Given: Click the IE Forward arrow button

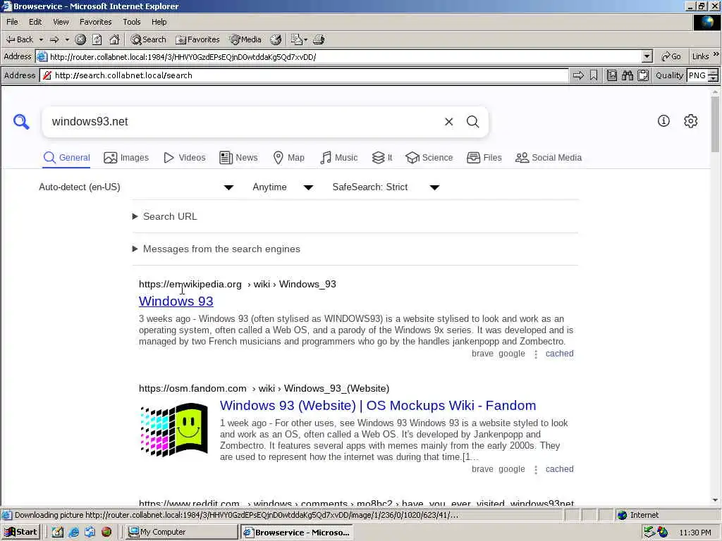Looking at the screenshot, I should click(54, 39).
